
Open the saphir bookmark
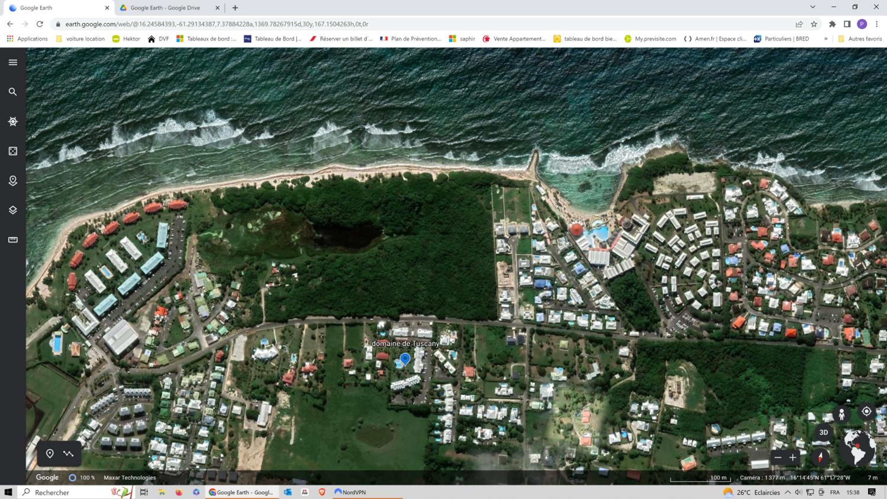(462, 38)
